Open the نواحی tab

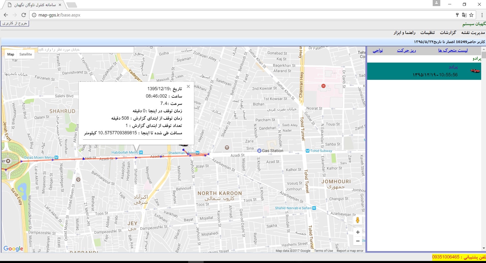click(378, 50)
